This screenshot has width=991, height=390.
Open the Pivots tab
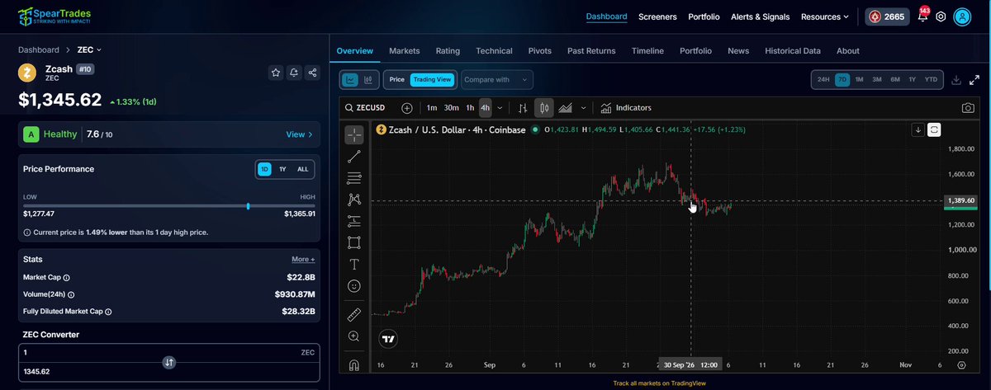(x=540, y=50)
